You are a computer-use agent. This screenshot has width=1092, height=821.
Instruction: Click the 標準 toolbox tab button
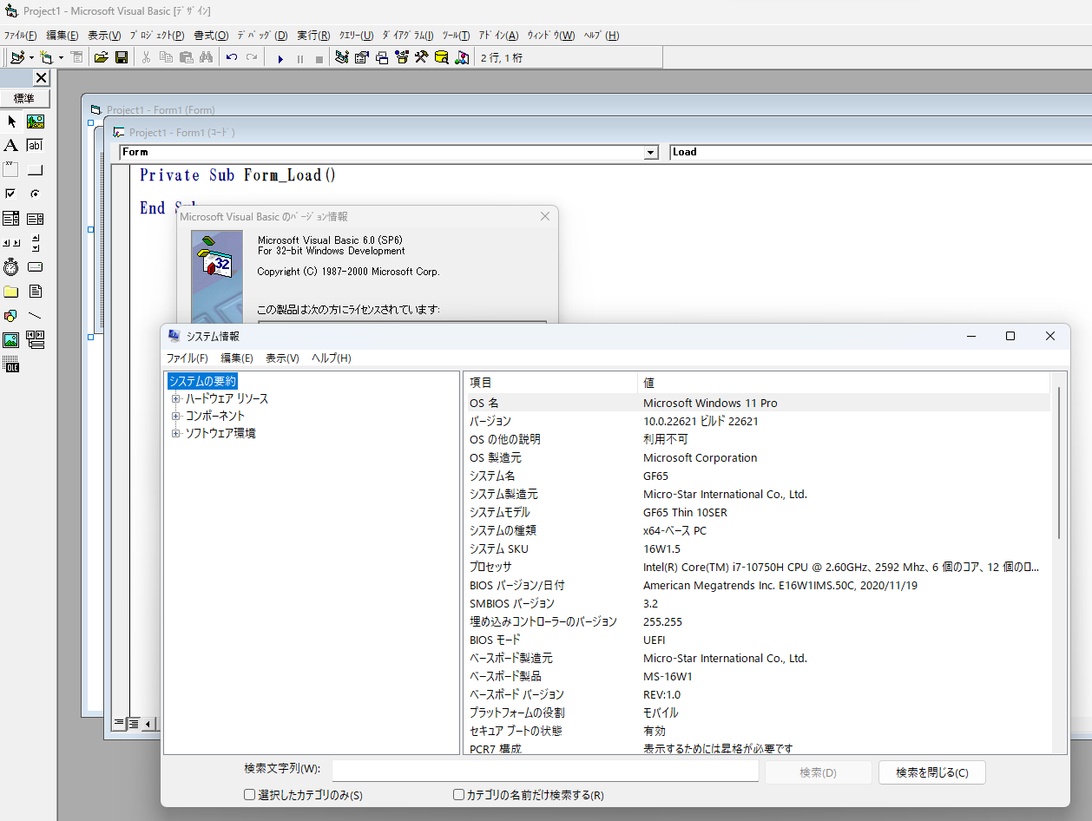24,98
